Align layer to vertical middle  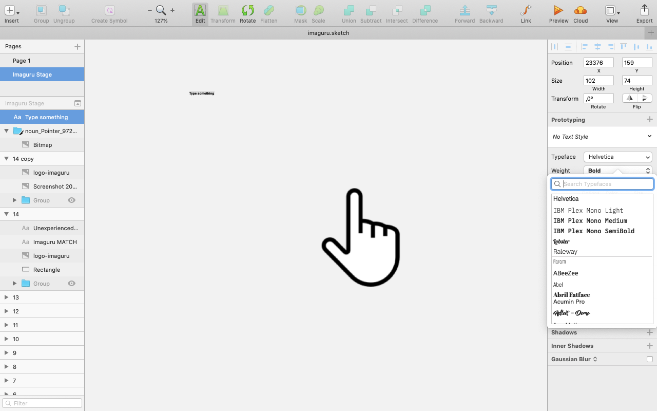pos(636,47)
